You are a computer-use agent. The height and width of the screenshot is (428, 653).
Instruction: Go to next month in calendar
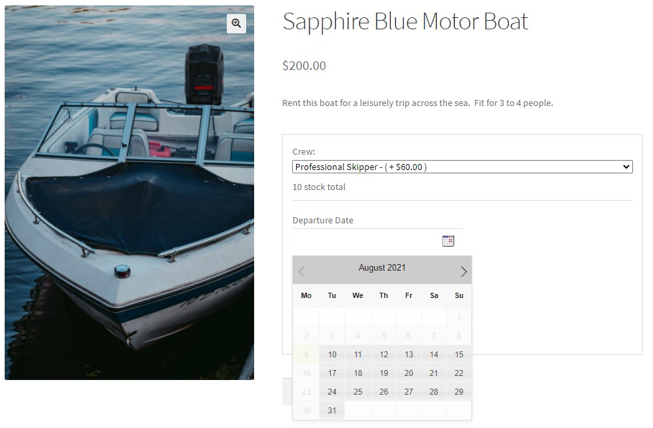(464, 271)
